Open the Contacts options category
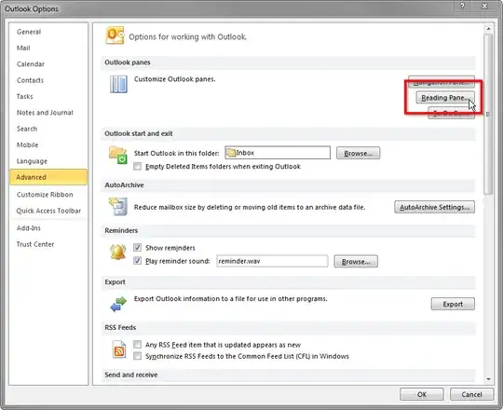 (48, 80)
